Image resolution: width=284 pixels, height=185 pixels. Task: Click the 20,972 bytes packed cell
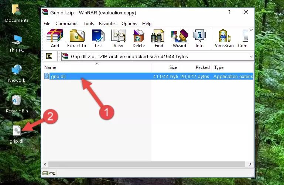(x=195, y=76)
